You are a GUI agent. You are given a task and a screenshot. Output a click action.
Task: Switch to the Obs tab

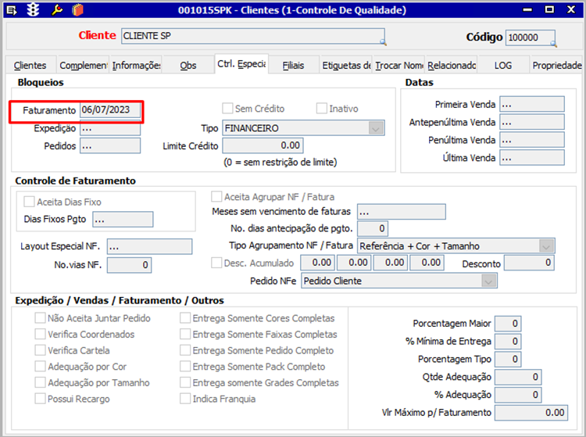[188, 66]
